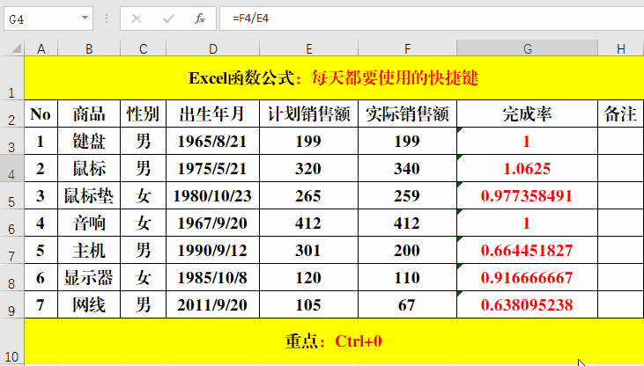
Task: Click the title cell 'Excel函数公式'
Action: tap(334, 78)
